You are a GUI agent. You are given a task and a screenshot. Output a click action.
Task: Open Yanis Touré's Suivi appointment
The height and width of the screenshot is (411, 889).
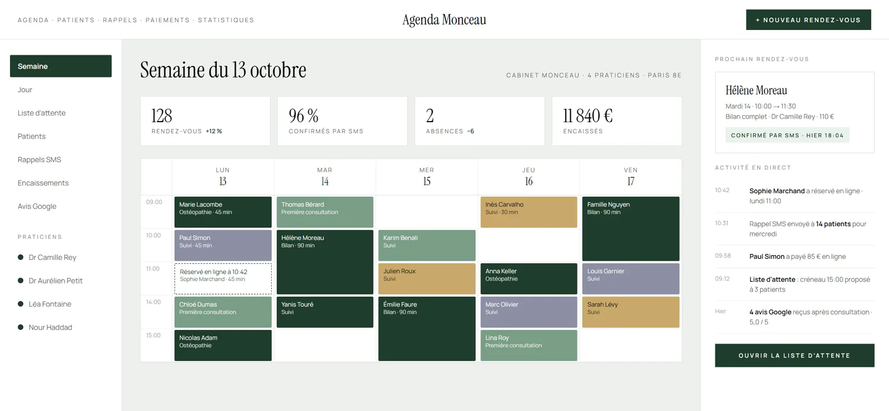(x=325, y=312)
